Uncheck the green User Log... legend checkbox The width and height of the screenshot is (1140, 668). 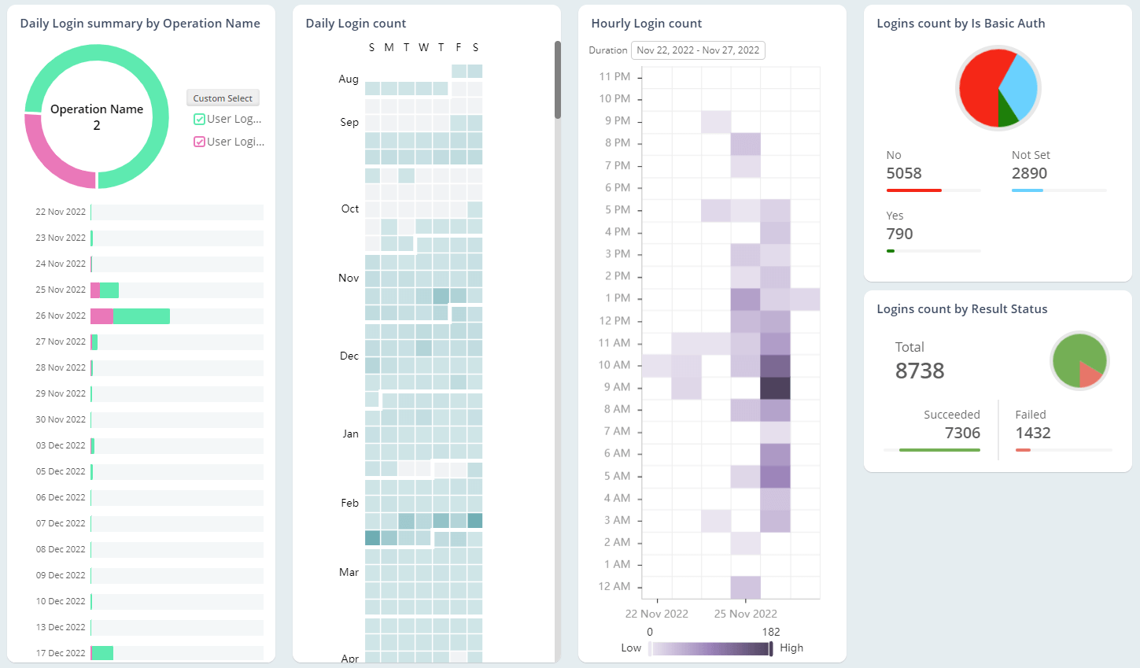point(200,120)
